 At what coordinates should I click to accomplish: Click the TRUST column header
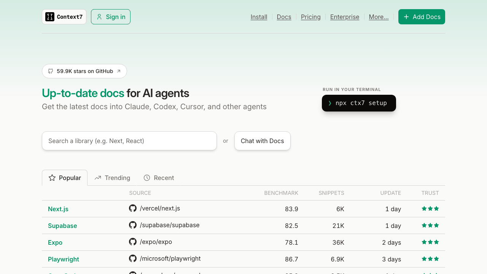430,193
